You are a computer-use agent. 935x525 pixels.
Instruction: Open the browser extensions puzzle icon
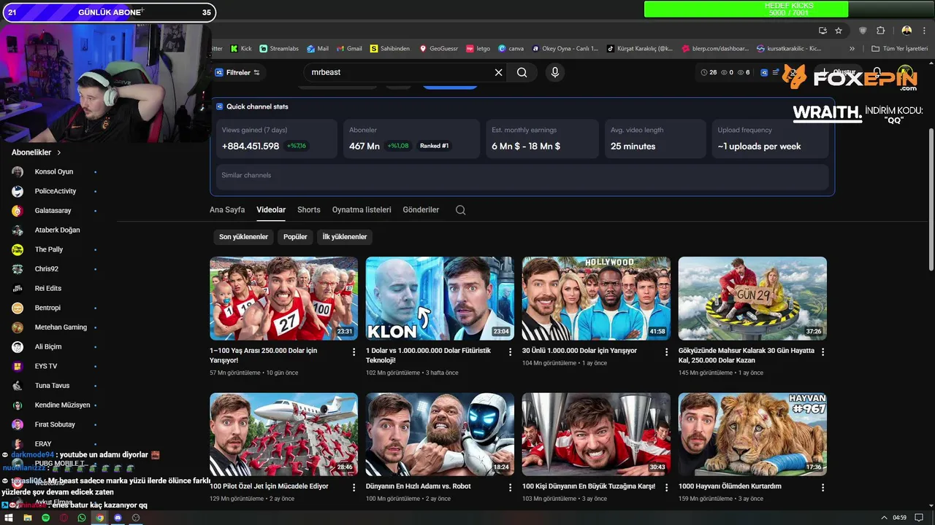pyautogui.click(x=880, y=31)
